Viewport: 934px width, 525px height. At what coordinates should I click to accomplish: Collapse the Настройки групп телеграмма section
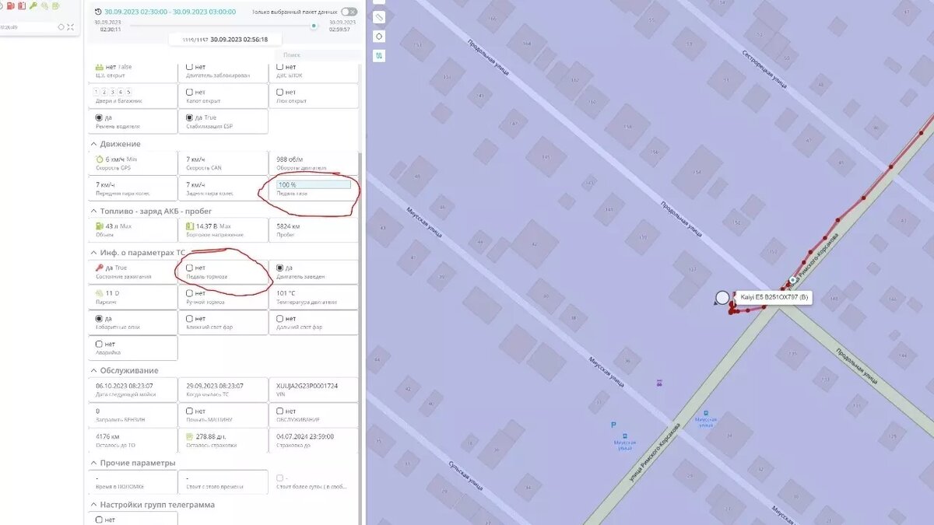93,504
